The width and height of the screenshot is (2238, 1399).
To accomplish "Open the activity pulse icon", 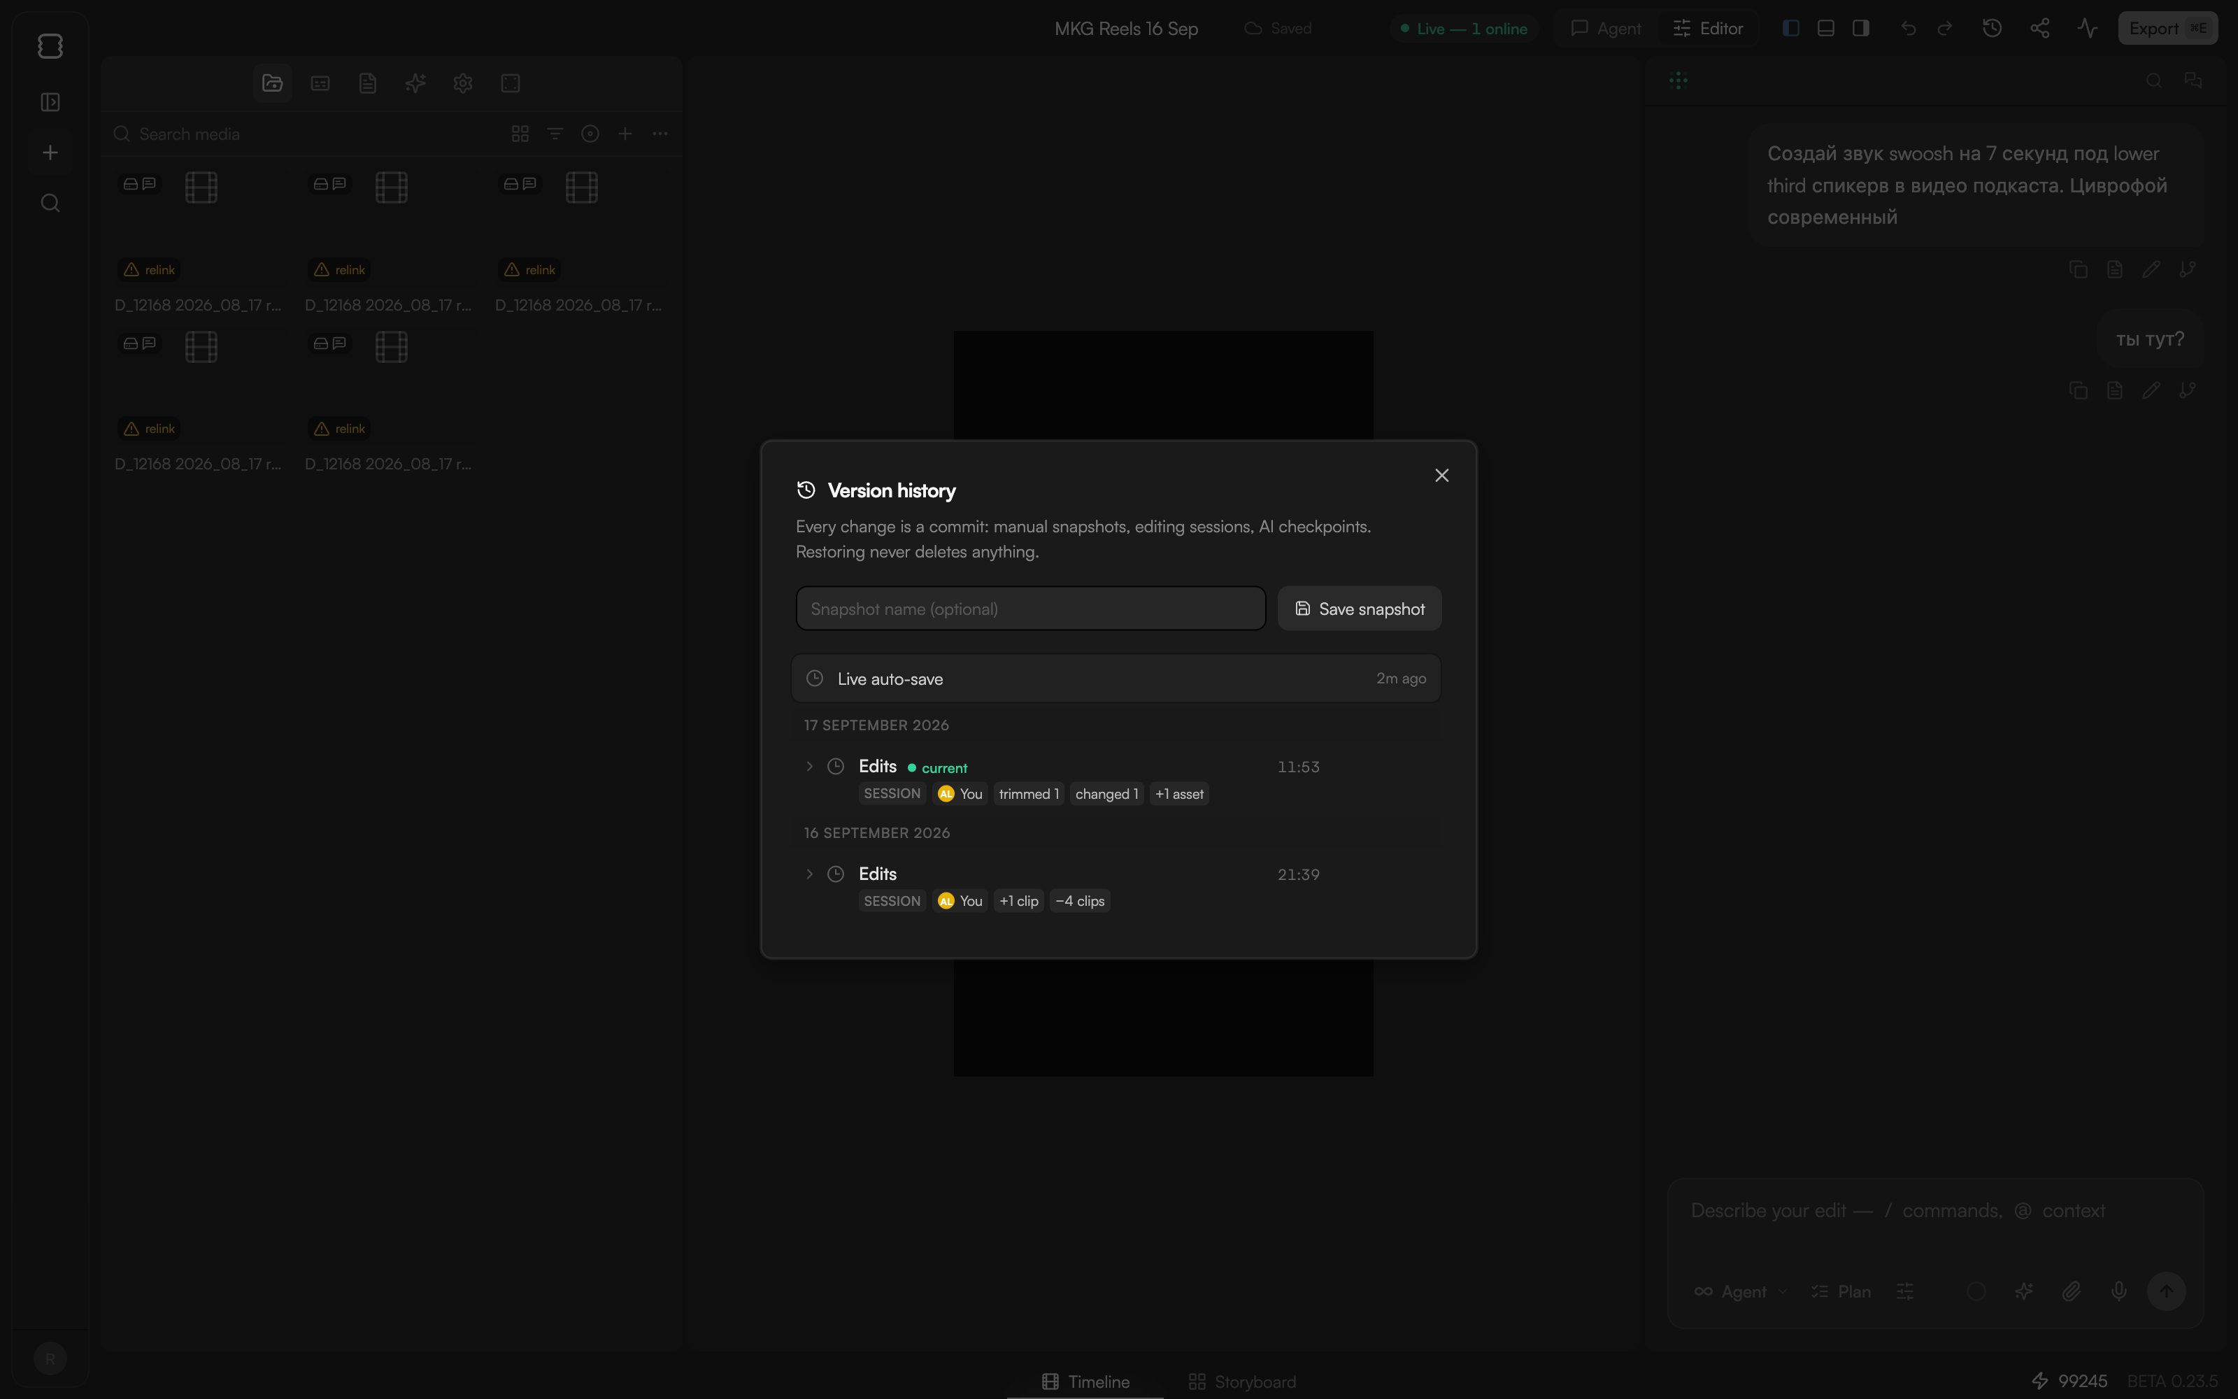I will tap(2087, 29).
